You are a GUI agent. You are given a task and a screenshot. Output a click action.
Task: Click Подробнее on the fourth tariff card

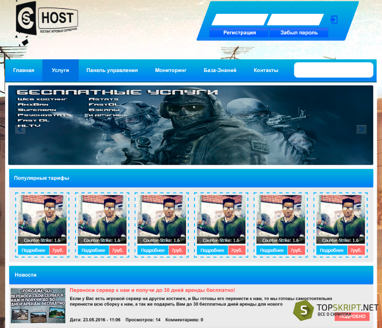point(212,250)
